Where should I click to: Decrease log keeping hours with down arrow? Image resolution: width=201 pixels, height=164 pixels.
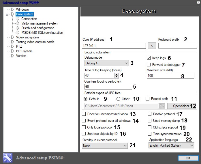[117, 77]
